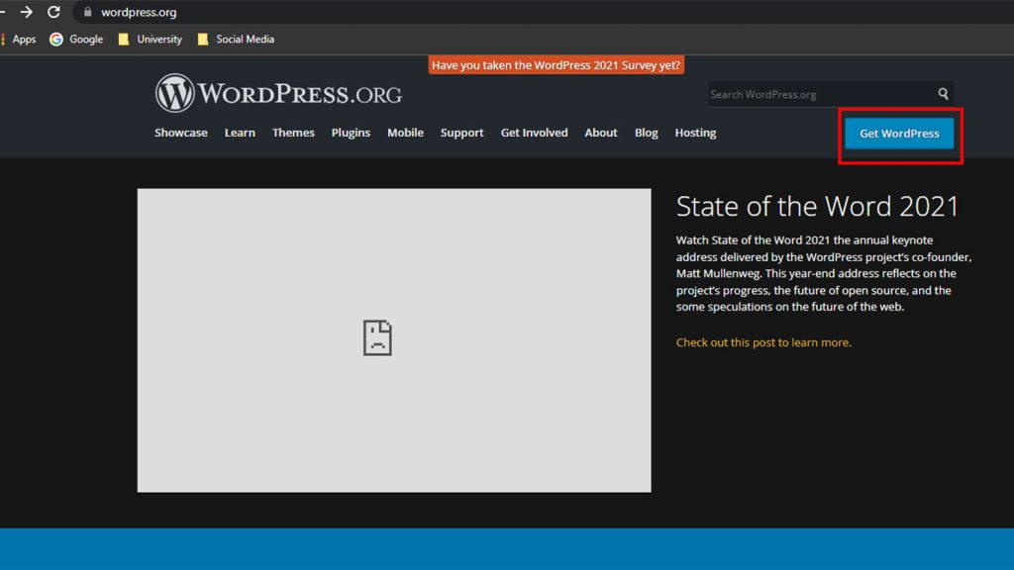Click the wordpress.org URL in address bar
The width and height of the screenshot is (1014, 570).
(x=139, y=12)
